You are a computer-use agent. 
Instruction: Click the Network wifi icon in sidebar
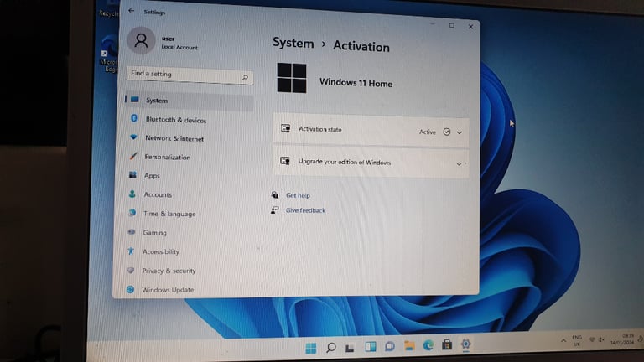click(x=133, y=137)
